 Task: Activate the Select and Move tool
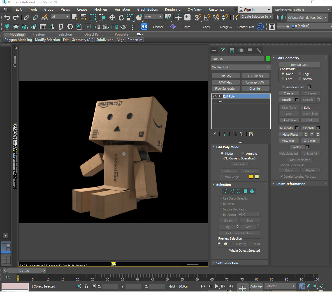pos(112,17)
